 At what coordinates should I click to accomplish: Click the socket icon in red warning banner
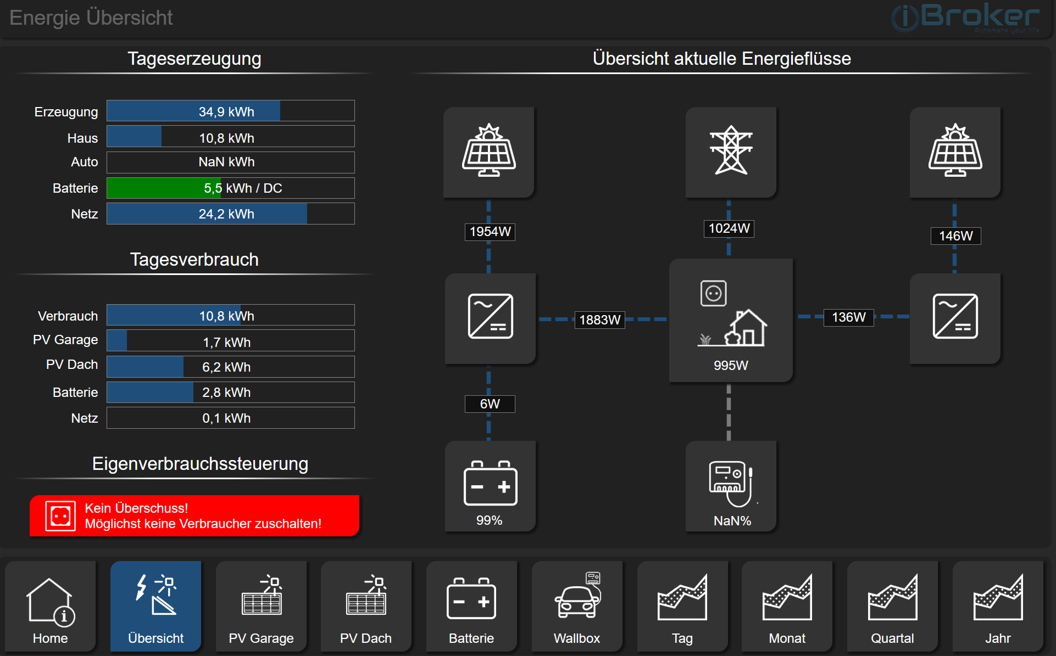[x=60, y=516]
